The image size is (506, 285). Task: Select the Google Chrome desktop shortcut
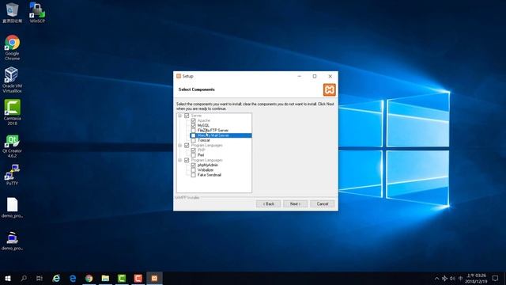click(12, 47)
